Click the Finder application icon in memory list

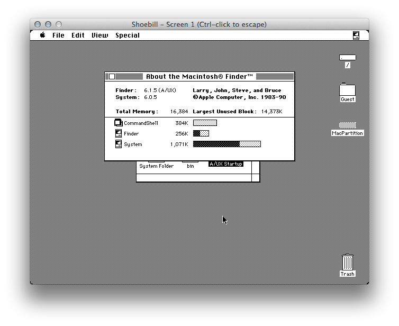coord(119,133)
